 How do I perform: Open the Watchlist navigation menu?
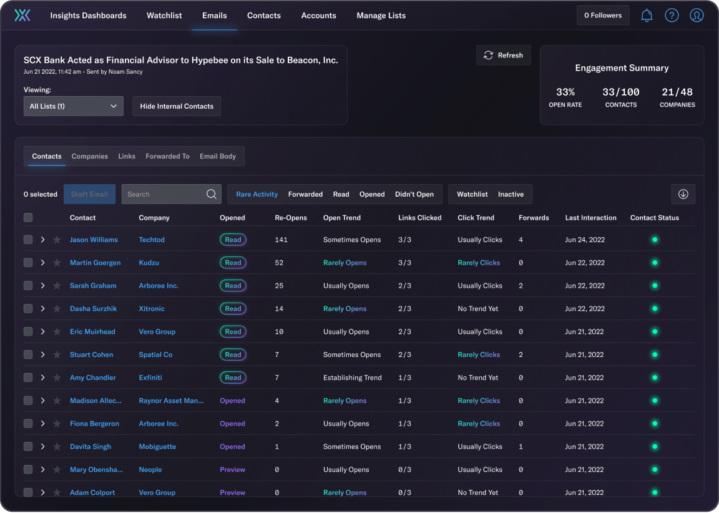click(164, 16)
